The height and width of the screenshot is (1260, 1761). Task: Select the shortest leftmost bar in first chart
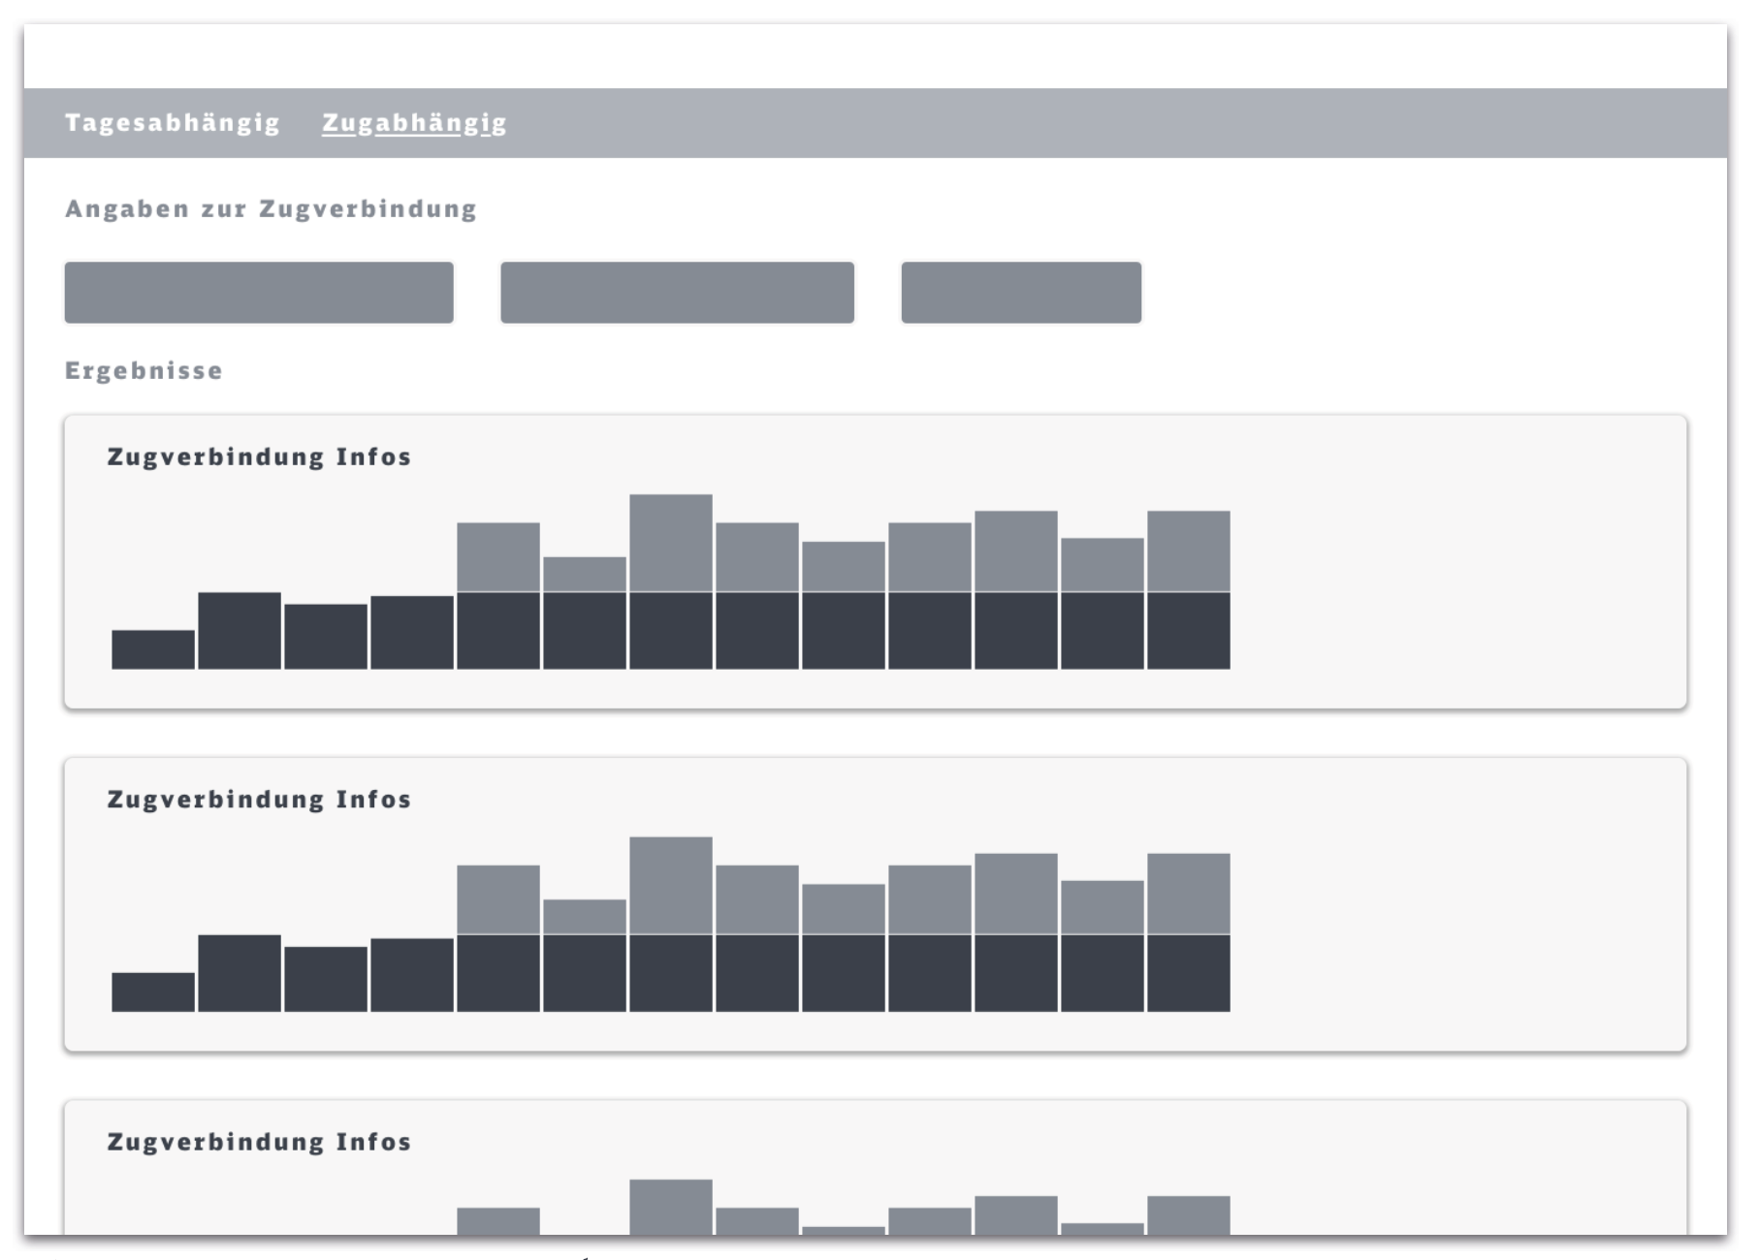(153, 649)
